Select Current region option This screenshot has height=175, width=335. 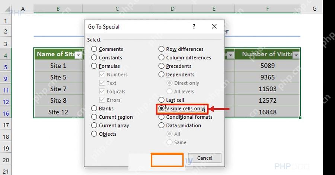[112, 117]
